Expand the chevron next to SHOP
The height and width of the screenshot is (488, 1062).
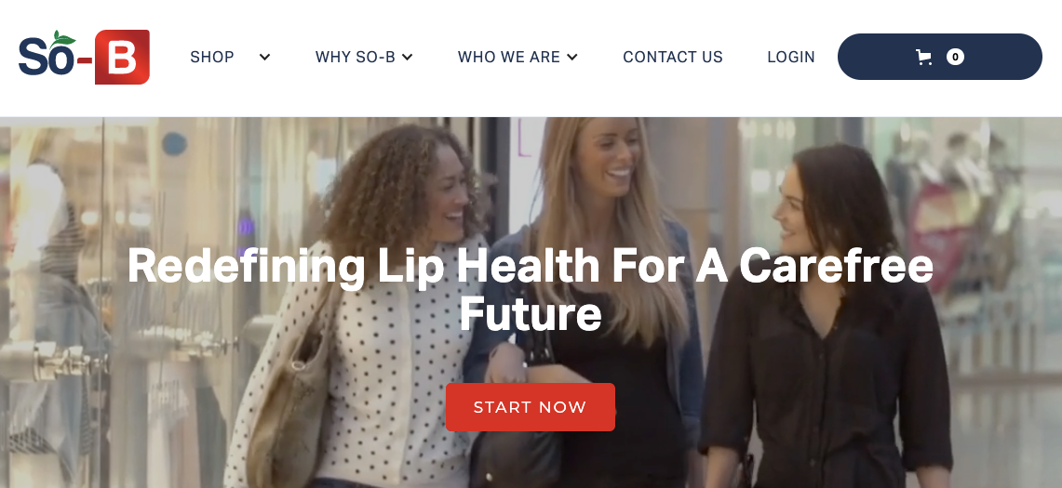[265, 57]
